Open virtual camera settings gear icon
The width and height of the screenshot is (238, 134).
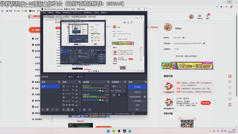145,96
